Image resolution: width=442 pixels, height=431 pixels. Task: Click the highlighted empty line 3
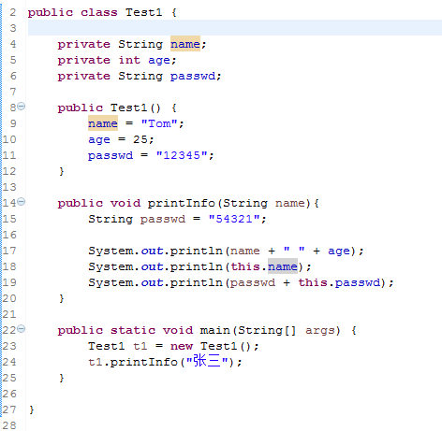coord(235,28)
